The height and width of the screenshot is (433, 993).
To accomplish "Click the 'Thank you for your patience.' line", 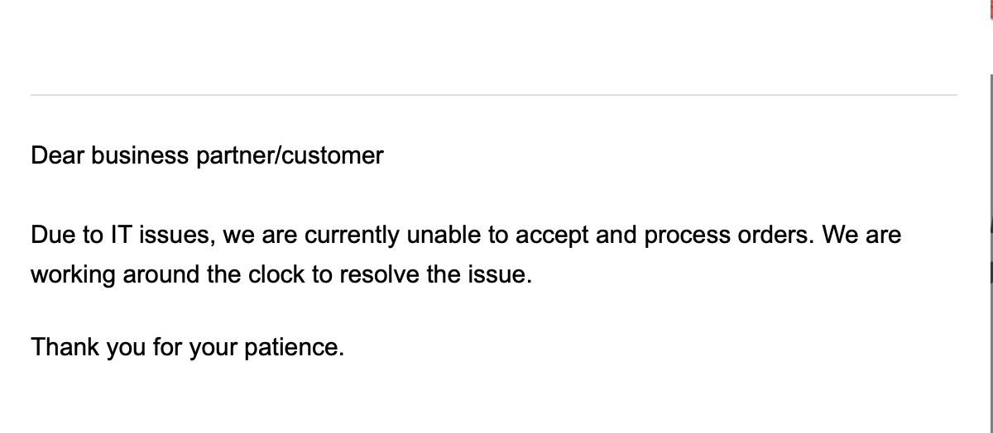I will pyautogui.click(x=187, y=347).
